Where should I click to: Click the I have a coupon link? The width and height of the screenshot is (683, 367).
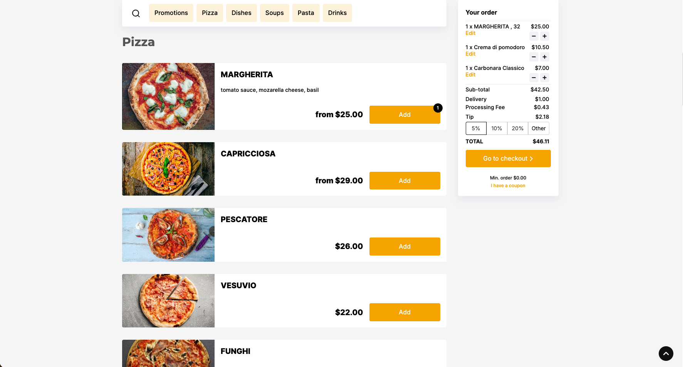[x=508, y=186]
